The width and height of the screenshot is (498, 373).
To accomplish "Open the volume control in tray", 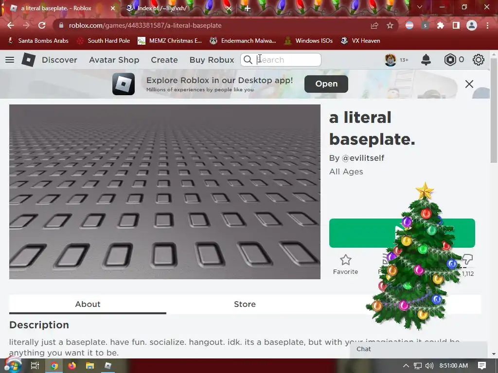I will 429,366.
